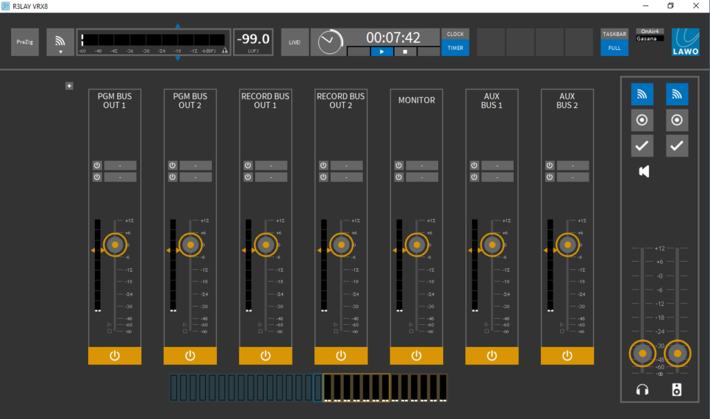The width and height of the screenshot is (710, 419).
Task: Click the PreZig button
Action: (24, 42)
